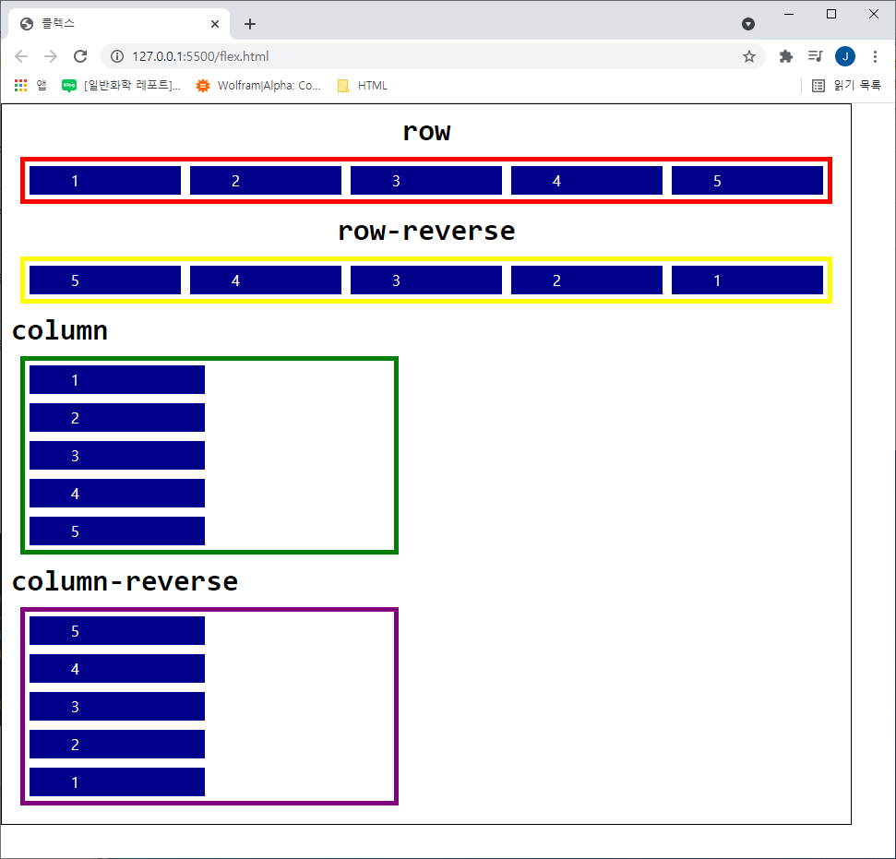
Task: Open the tab search dropdown arrow
Action: click(x=748, y=24)
